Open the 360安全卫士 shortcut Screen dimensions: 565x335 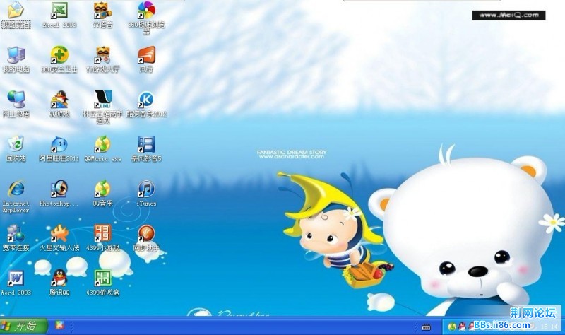click(59, 55)
